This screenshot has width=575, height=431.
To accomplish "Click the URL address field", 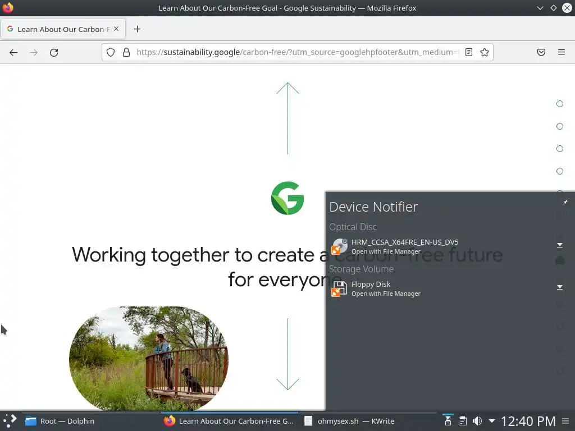I will point(297,52).
